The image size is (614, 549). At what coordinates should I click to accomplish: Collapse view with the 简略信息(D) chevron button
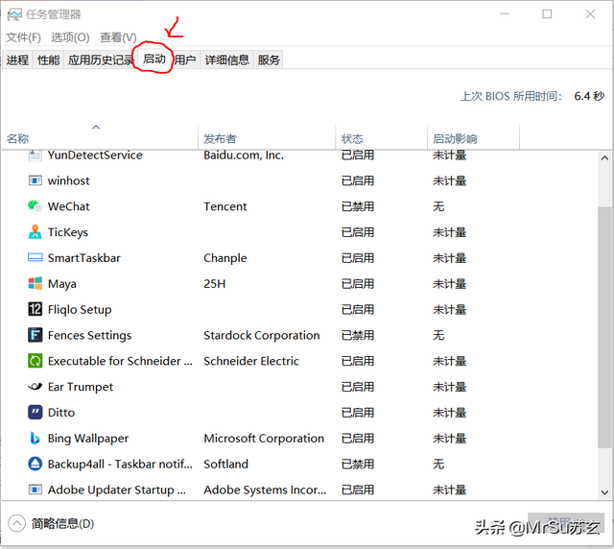[17, 523]
